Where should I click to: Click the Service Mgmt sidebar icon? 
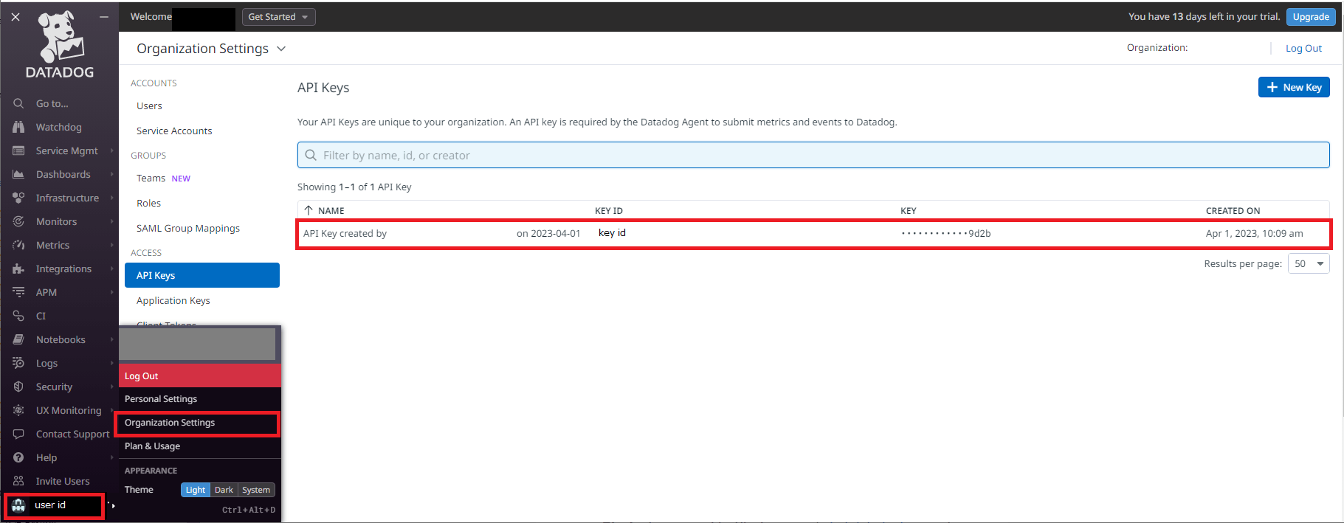pyautogui.click(x=18, y=150)
